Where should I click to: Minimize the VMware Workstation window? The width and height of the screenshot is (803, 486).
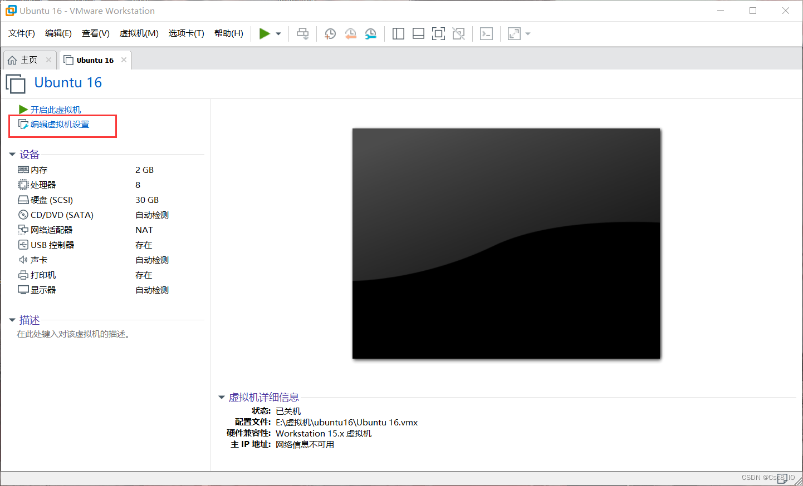click(721, 11)
